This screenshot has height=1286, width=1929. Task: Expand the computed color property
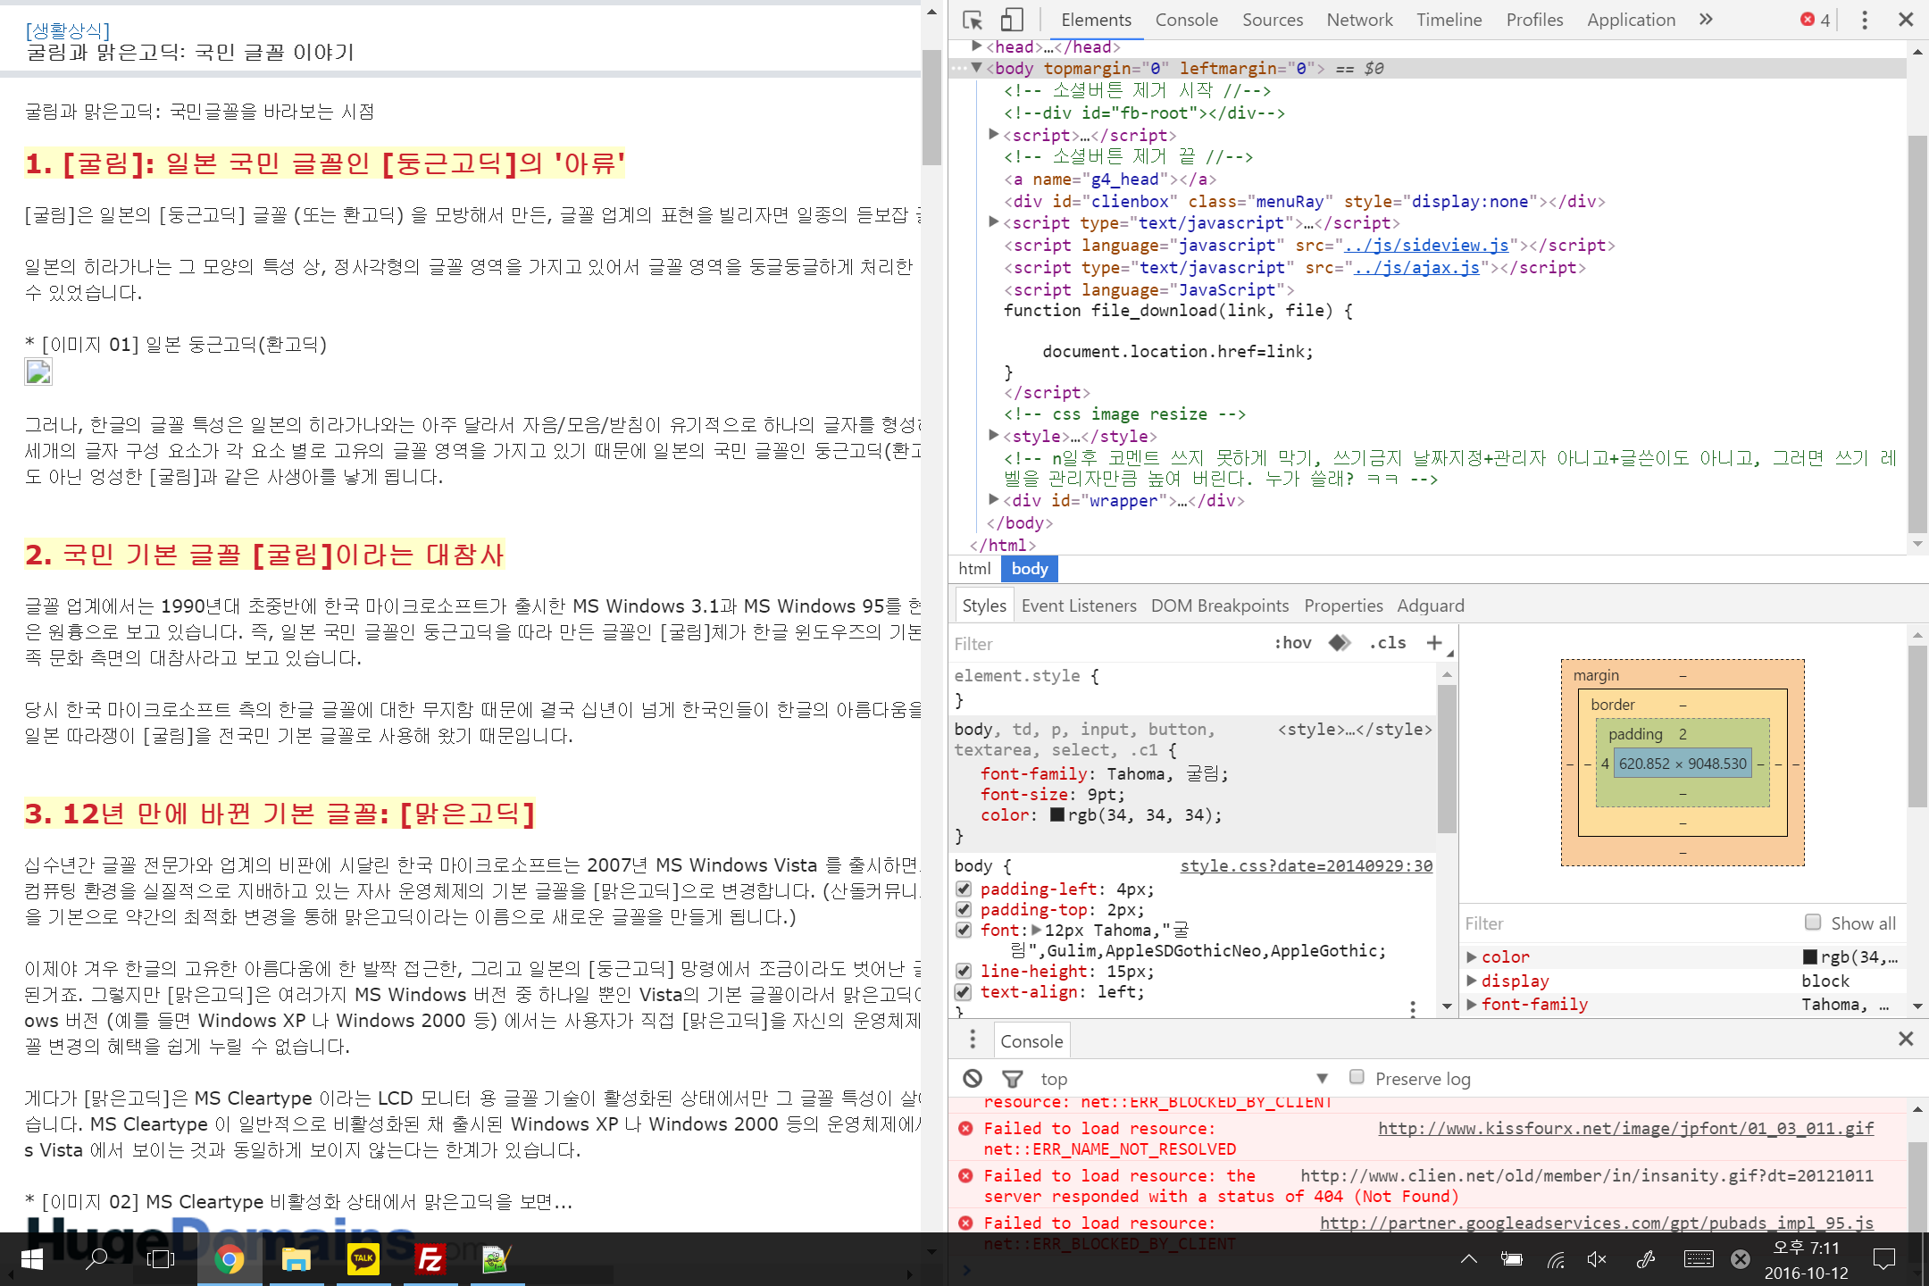click(1472, 956)
